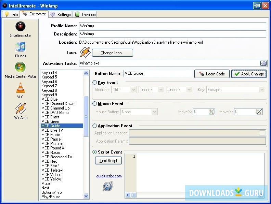Select MCE Pause in the list
The image size is (271, 204).
pyautogui.click(x=62, y=139)
